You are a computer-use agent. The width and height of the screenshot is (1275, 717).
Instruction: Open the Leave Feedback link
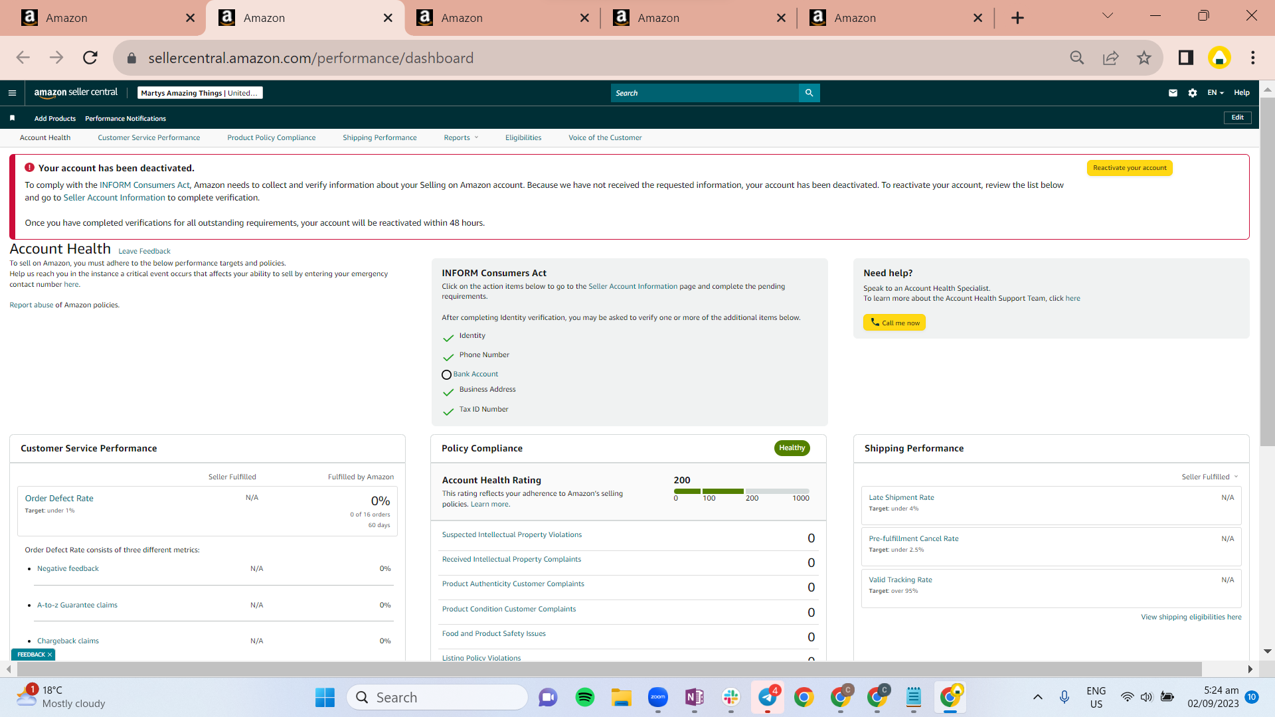click(x=144, y=251)
